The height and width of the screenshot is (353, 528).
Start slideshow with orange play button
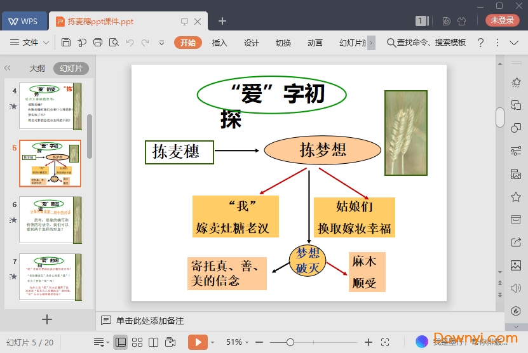pyautogui.click(x=198, y=342)
